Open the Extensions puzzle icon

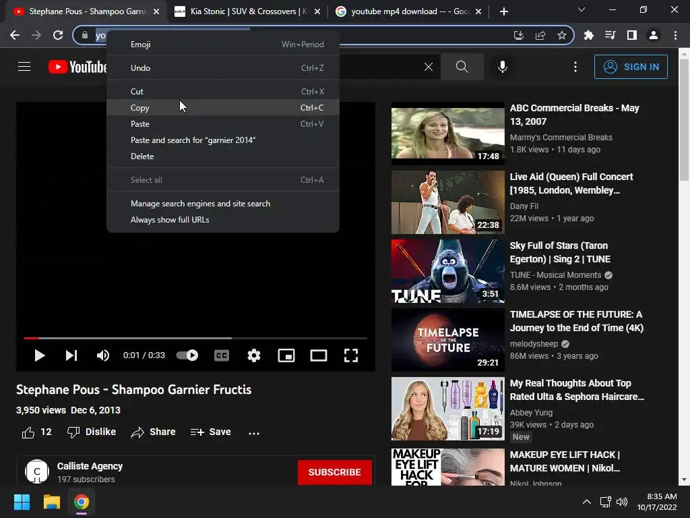[589, 35]
